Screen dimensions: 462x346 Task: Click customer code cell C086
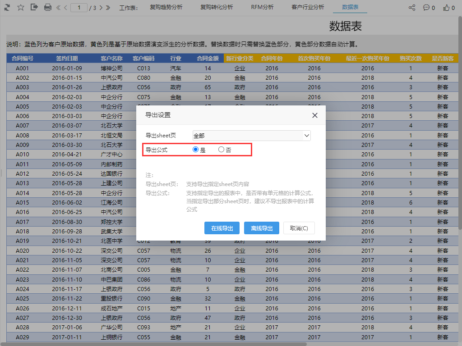click(143, 279)
